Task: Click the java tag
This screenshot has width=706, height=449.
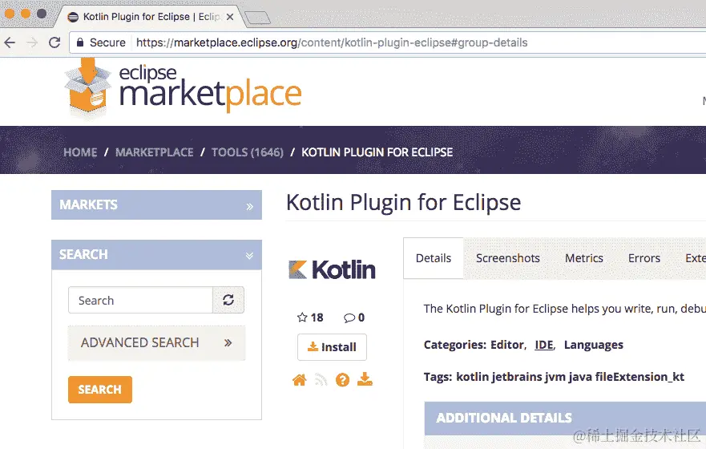Action: click(x=580, y=377)
